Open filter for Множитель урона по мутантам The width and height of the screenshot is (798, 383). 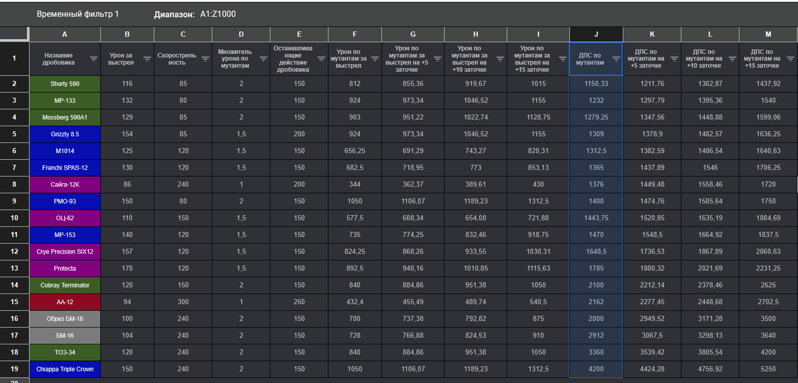click(x=263, y=59)
